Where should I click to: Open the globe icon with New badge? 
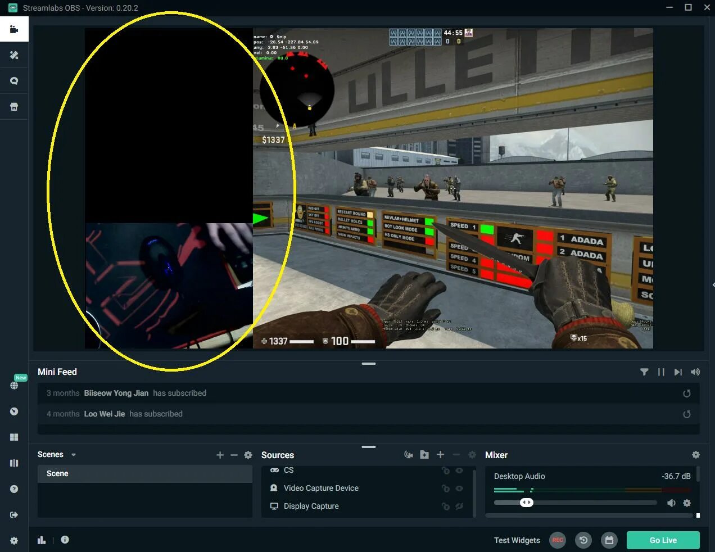pos(14,385)
